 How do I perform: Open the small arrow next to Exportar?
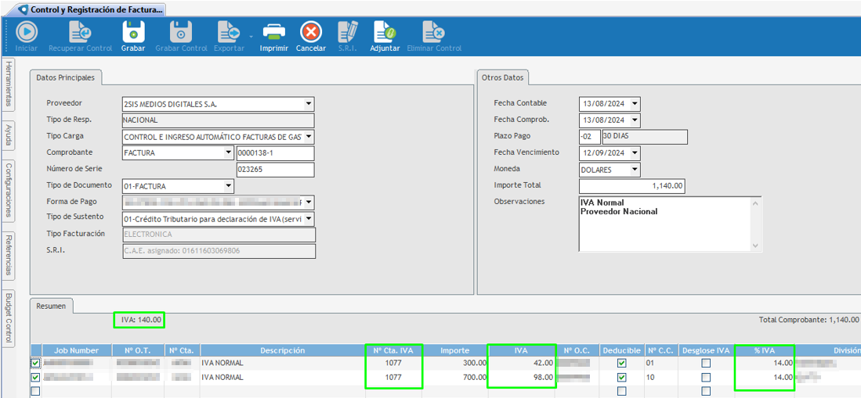pos(251,37)
